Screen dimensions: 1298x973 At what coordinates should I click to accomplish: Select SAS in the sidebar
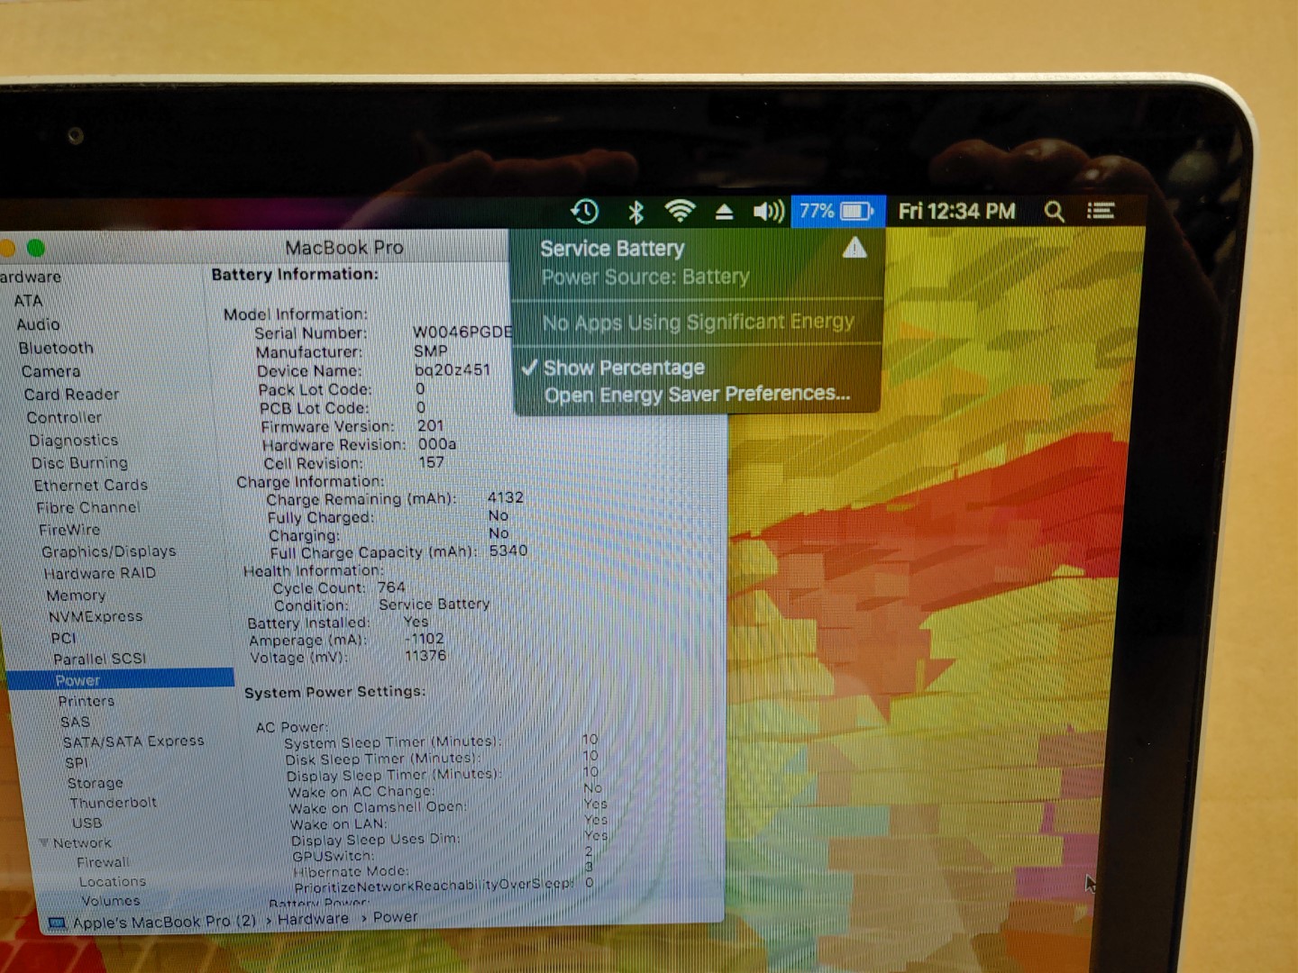pyautogui.click(x=75, y=722)
